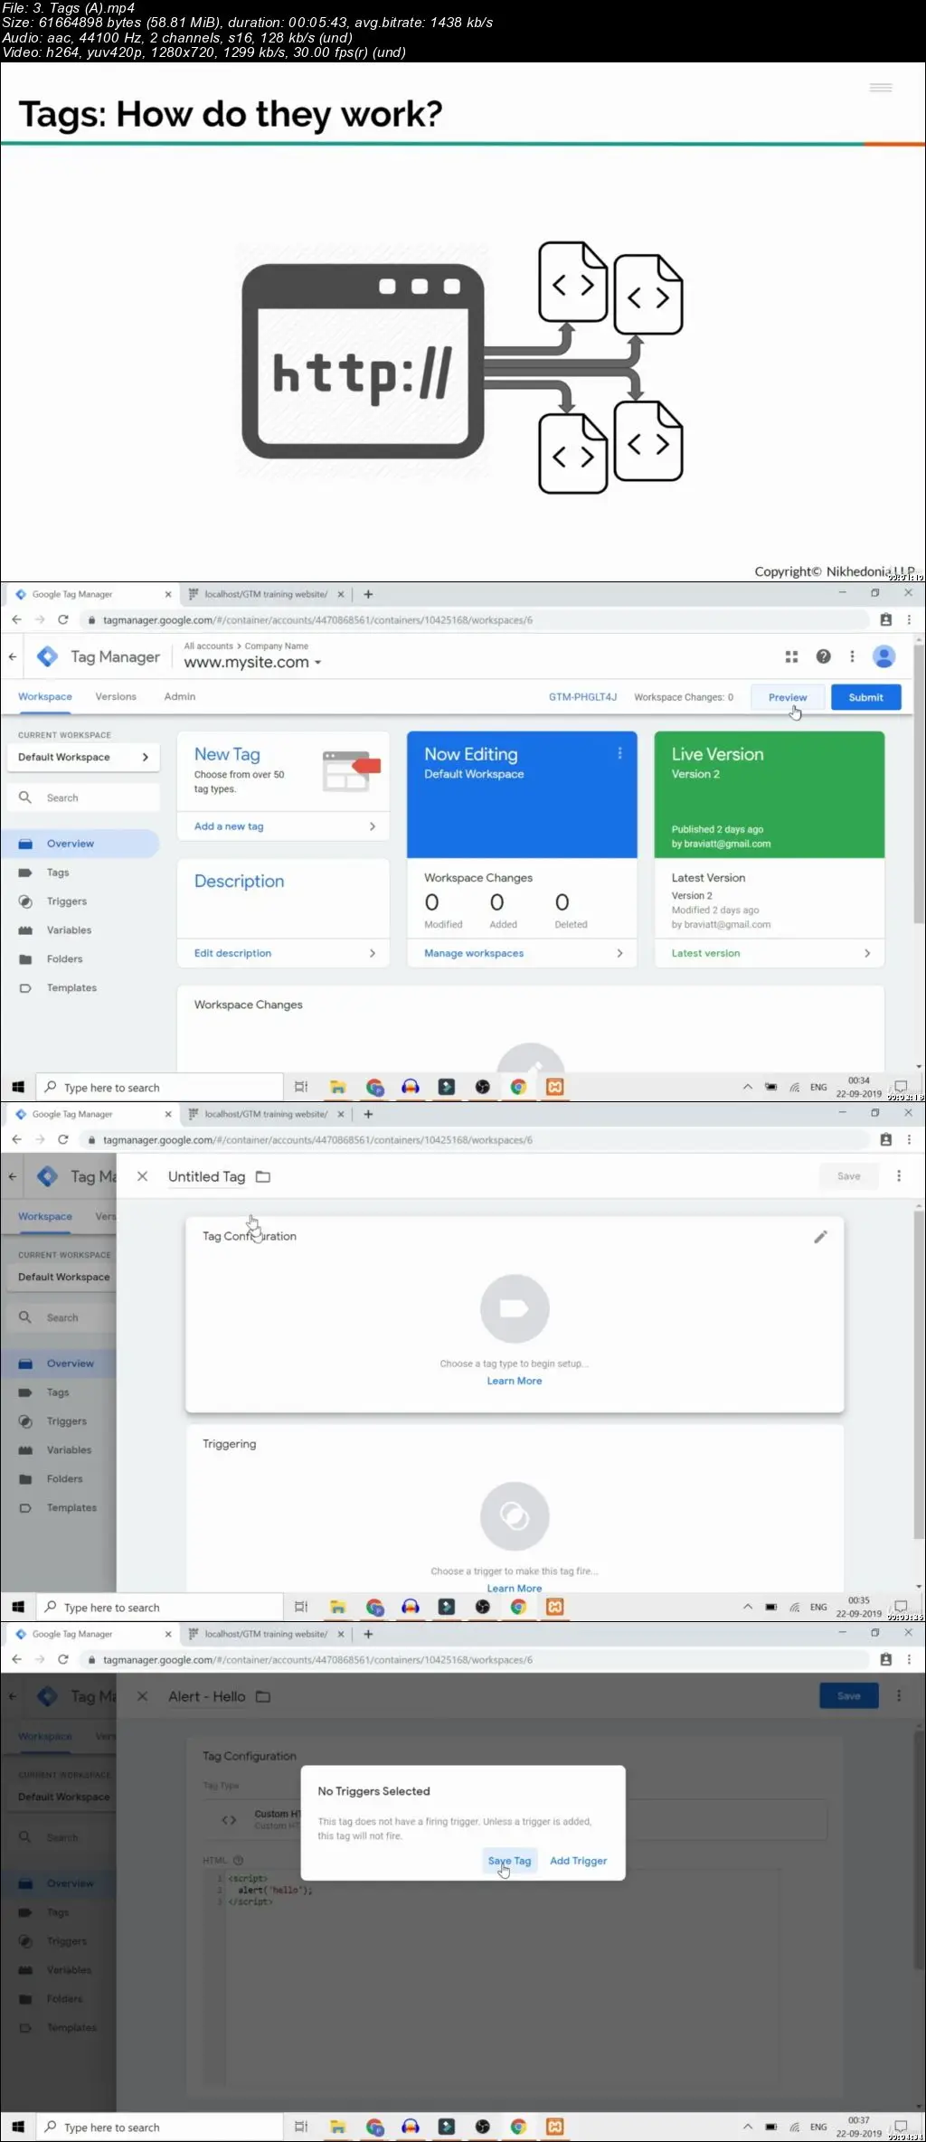This screenshot has height=2142, width=926.
Task: Click the Tags icon in the www.mysite.com workspace sidebar
Action: click(x=26, y=873)
